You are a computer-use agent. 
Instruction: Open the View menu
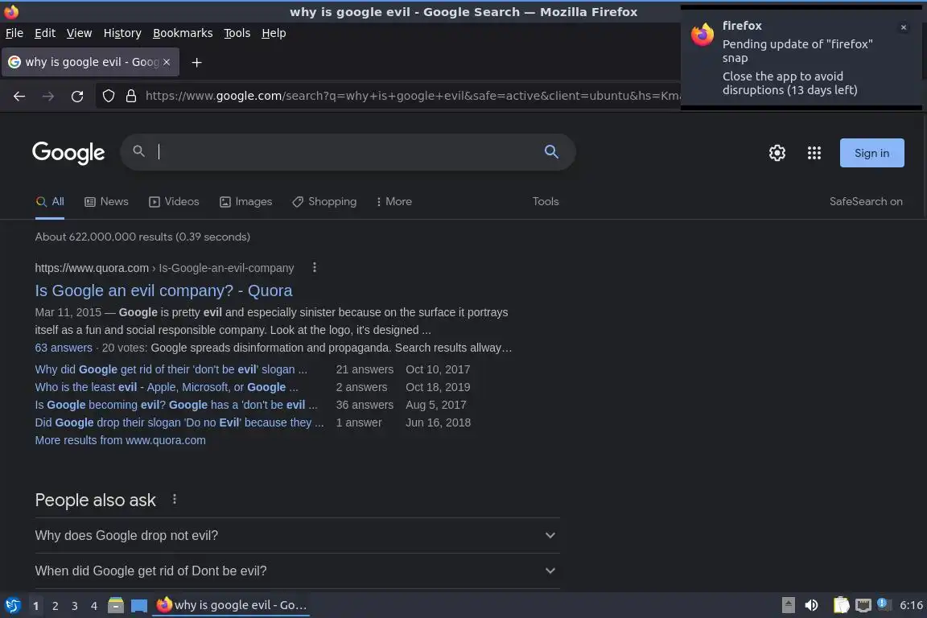(79, 33)
